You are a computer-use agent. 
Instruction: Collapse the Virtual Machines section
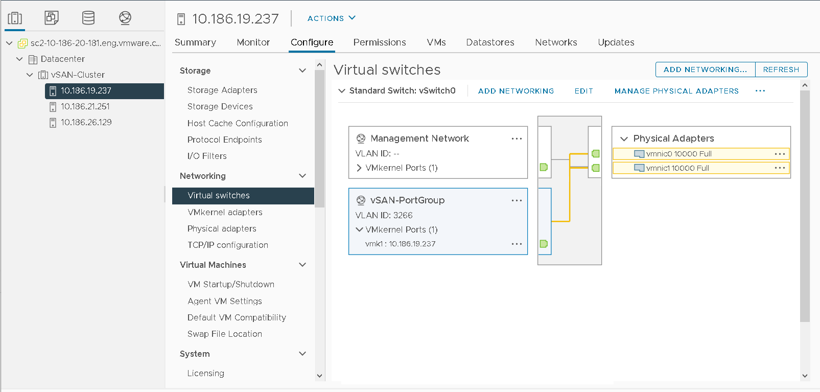pos(302,265)
